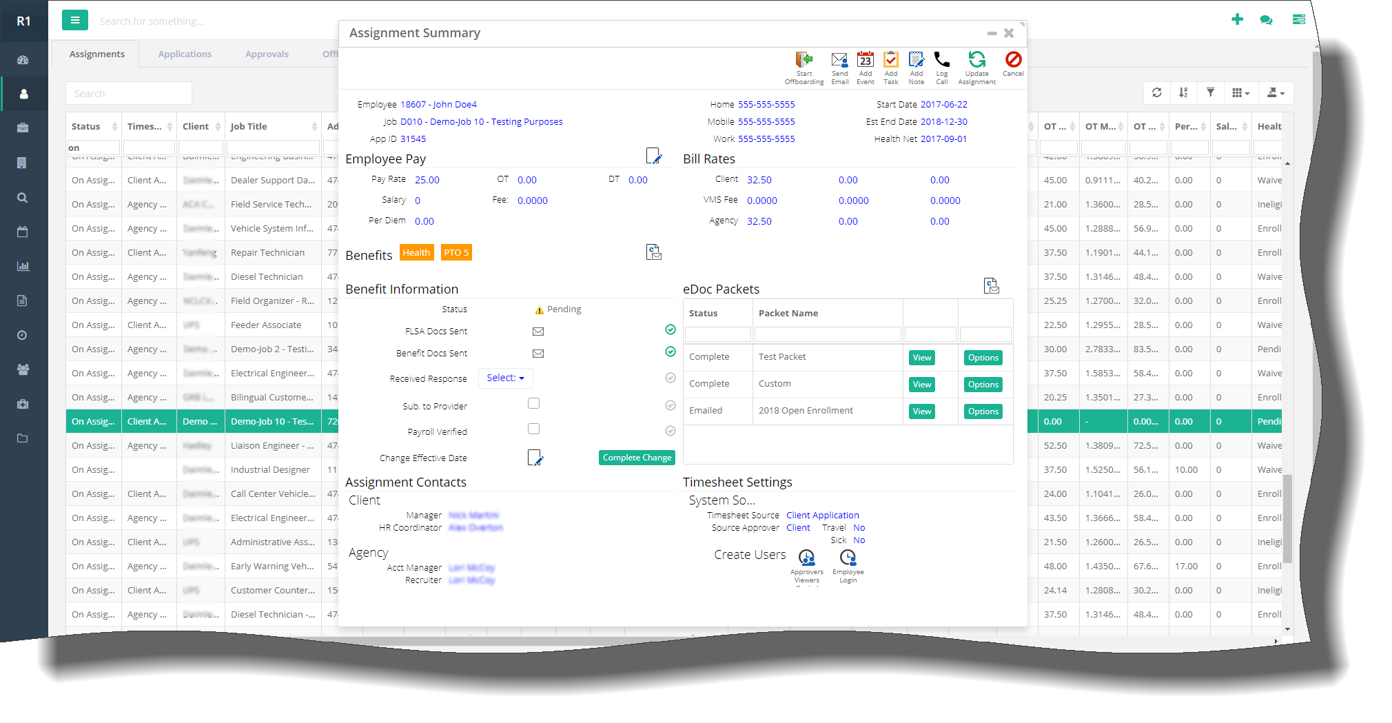The height and width of the screenshot is (723, 1392).
Task: Open magnifier search icon in sidebar
Action: [23, 198]
